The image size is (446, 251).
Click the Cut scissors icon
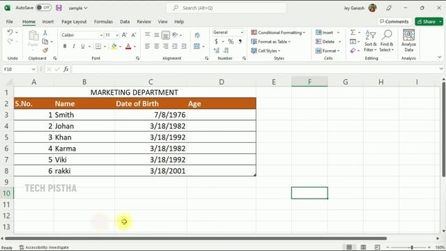coord(45,33)
